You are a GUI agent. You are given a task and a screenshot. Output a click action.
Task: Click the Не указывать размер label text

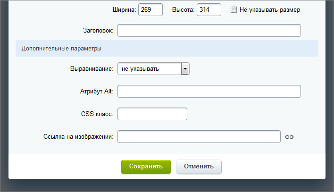(x=270, y=10)
